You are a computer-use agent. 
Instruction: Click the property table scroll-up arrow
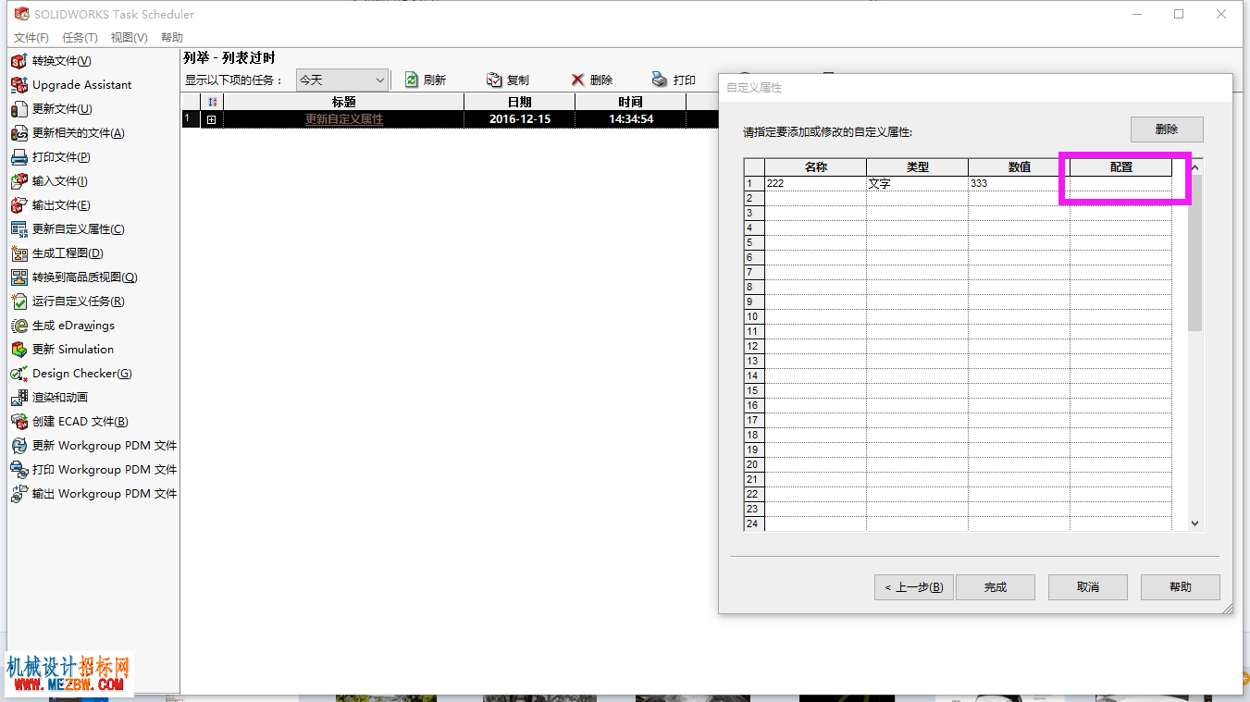1194,167
